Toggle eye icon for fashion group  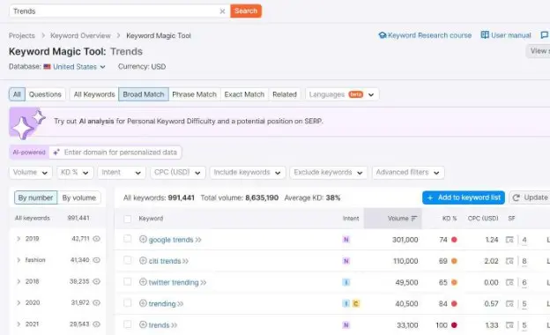click(x=96, y=260)
